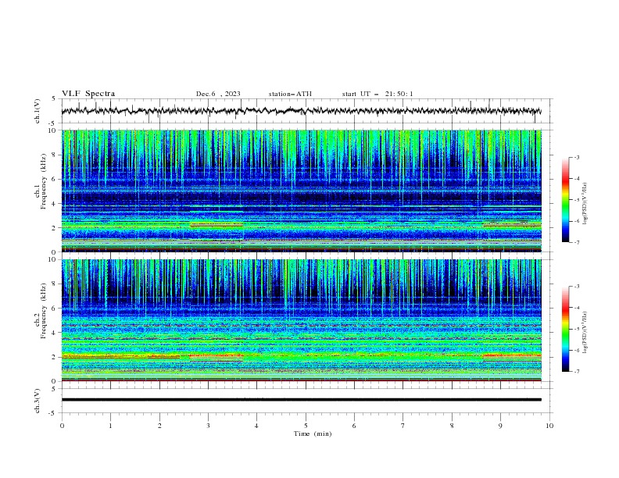619x478 pixels.
Task: Click the "5" tick label on the time axis
Action: click(306, 426)
